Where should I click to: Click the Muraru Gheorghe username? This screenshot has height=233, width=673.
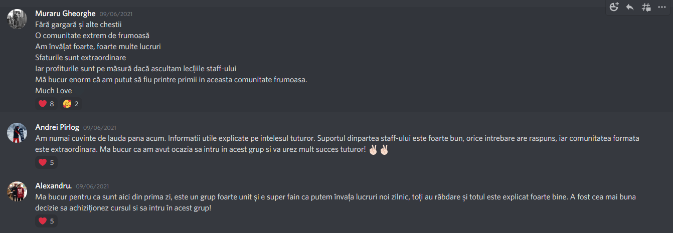point(65,14)
